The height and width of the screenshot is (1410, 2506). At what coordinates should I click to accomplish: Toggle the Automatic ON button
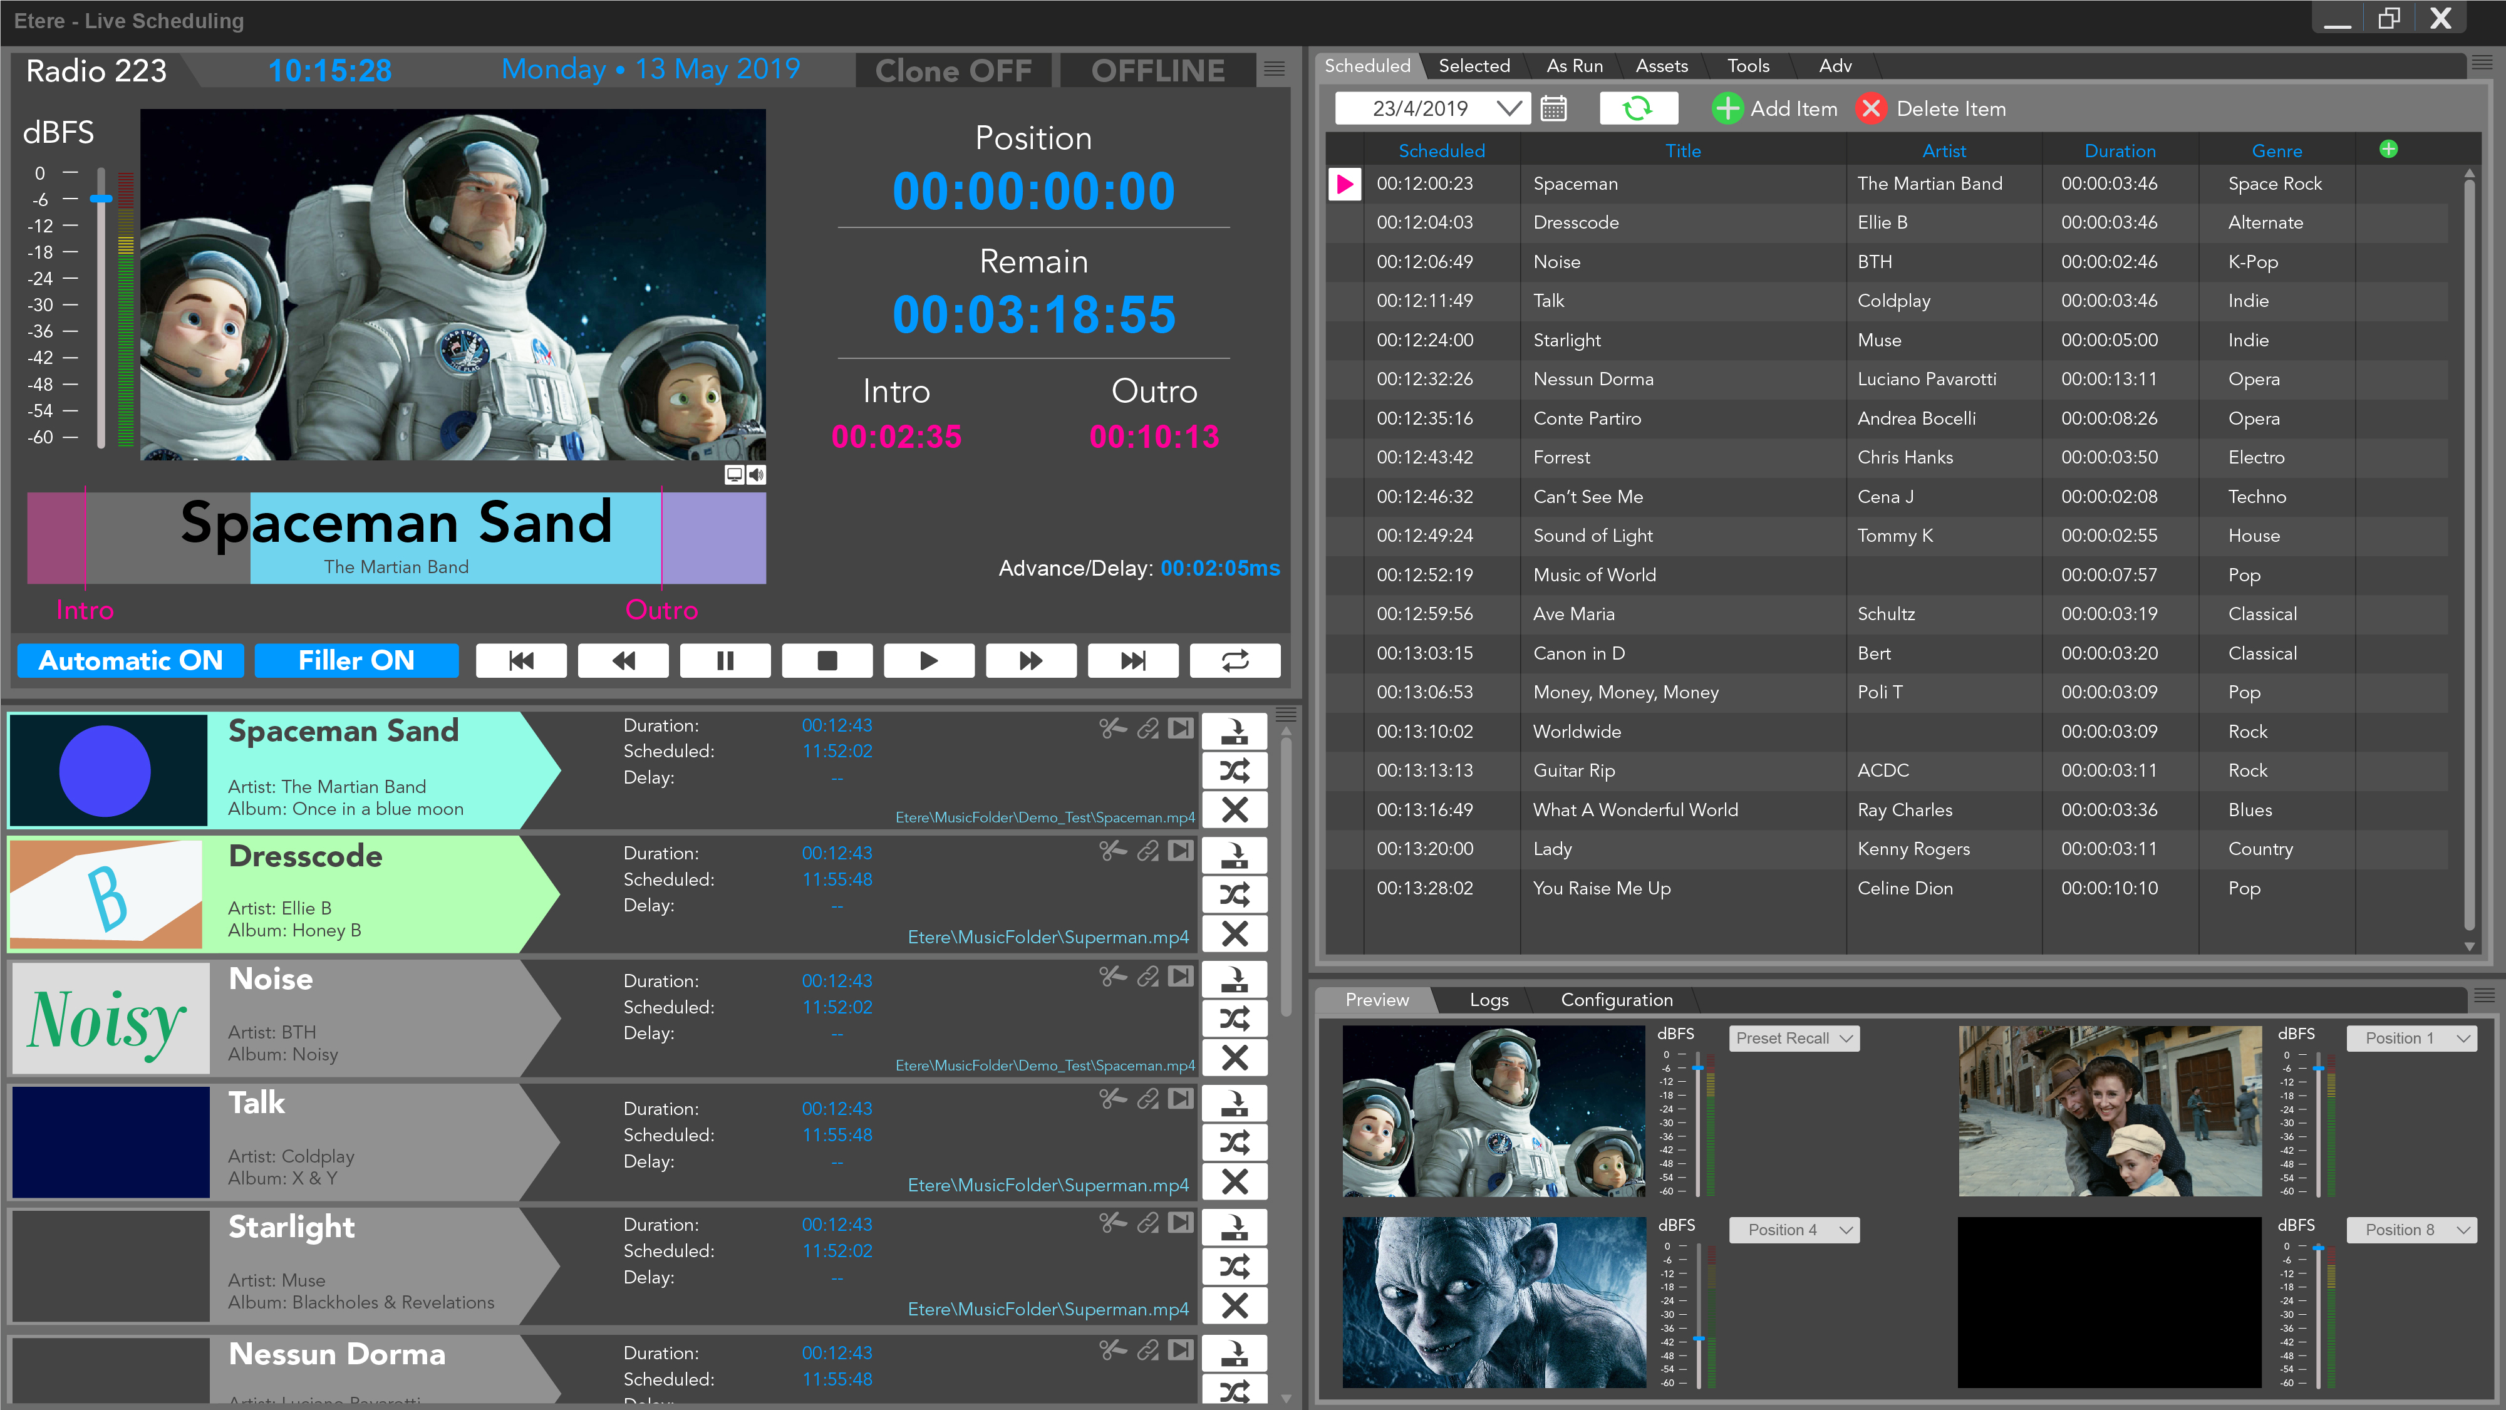[x=130, y=661]
